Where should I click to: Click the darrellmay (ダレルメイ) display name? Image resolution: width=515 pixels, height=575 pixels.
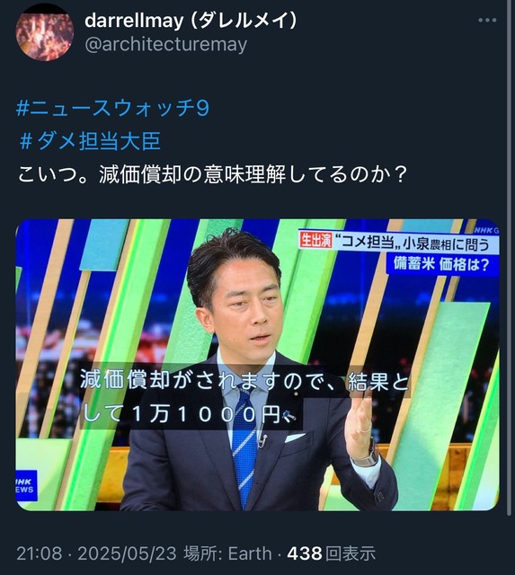pos(191,21)
